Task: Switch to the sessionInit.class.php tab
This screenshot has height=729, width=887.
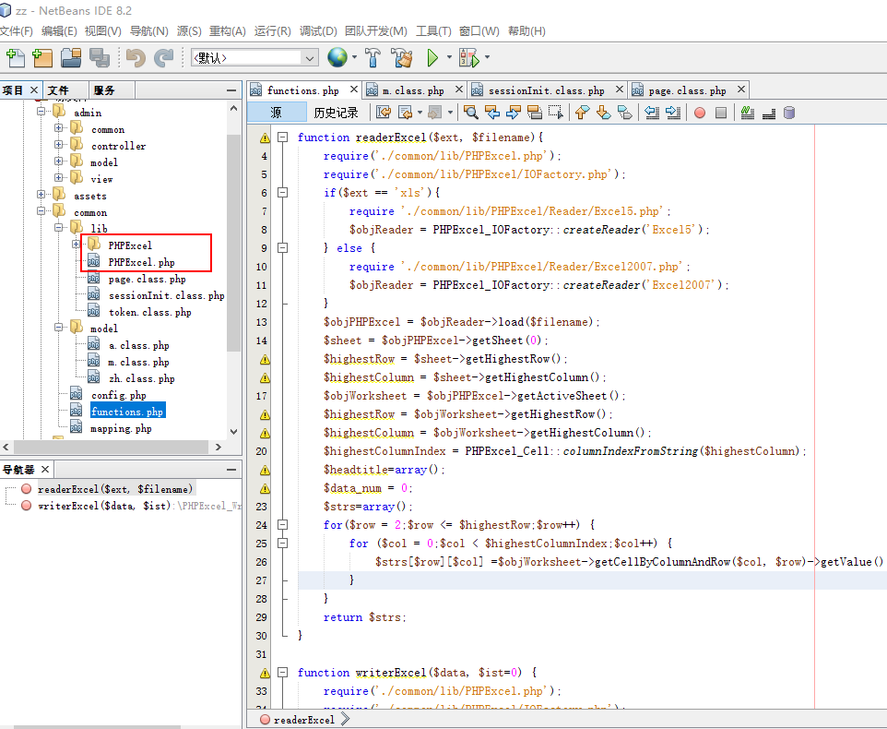Action: pyautogui.click(x=546, y=90)
